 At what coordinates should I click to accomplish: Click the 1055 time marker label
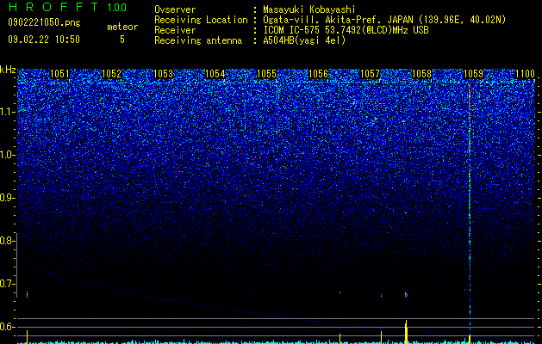[266, 74]
